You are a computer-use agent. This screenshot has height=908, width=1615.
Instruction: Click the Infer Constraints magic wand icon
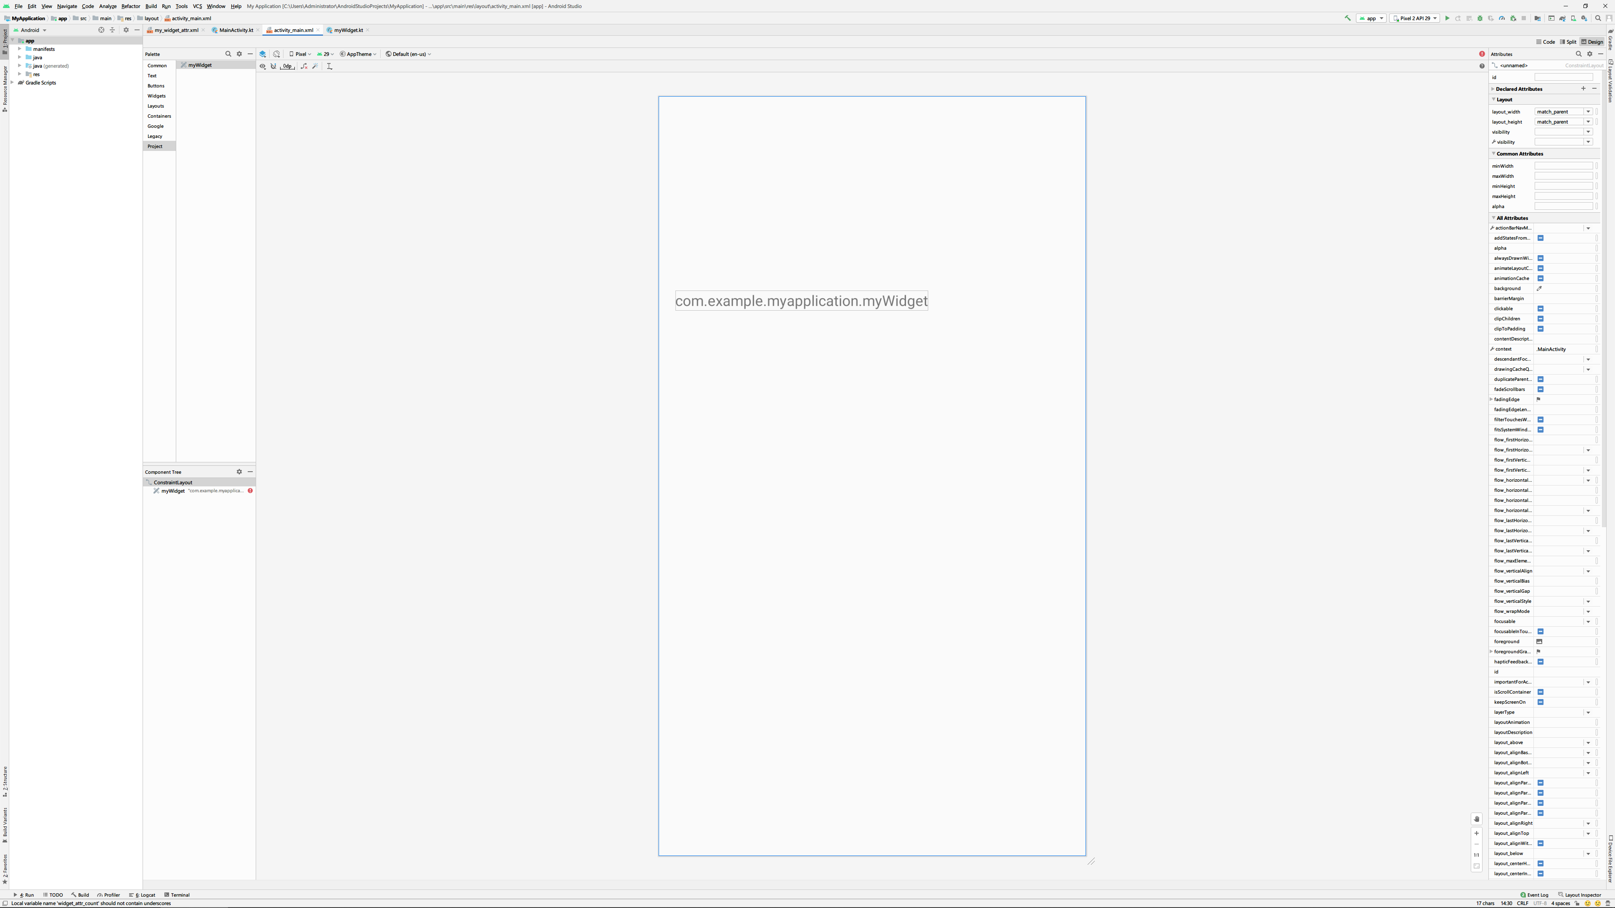click(x=315, y=66)
